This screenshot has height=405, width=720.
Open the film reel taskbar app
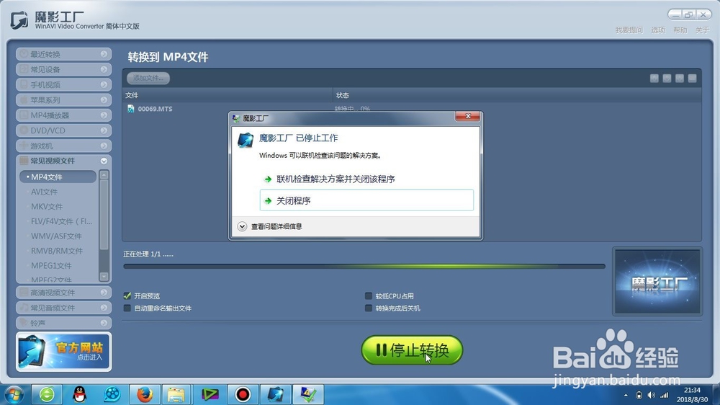(x=112, y=394)
